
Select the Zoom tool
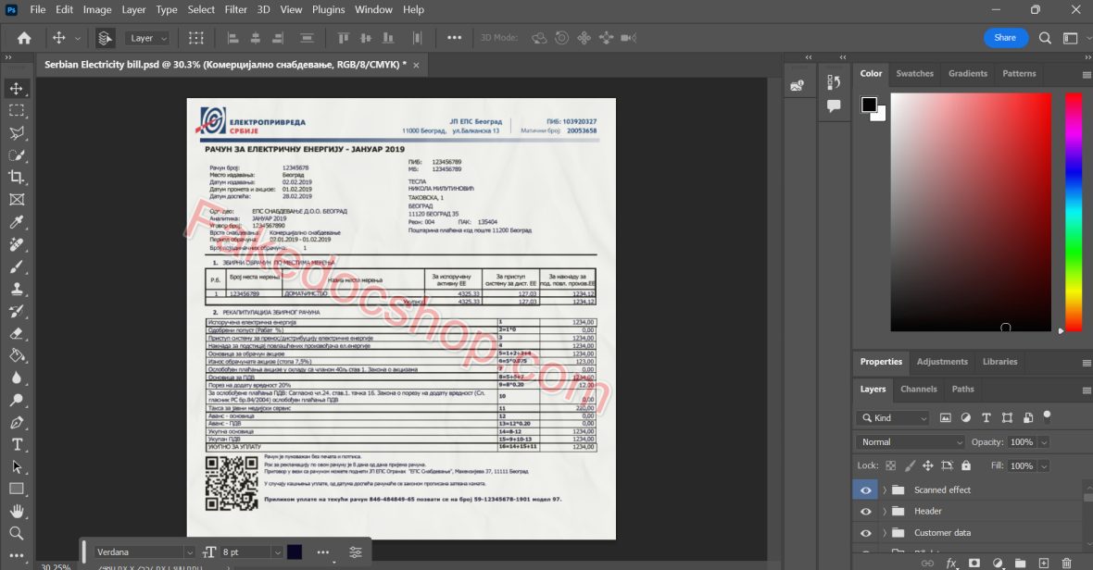pos(17,533)
